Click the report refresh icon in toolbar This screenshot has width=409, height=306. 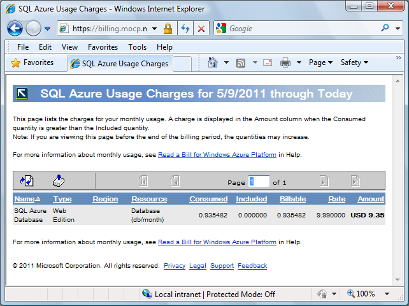pyautogui.click(x=27, y=181)
